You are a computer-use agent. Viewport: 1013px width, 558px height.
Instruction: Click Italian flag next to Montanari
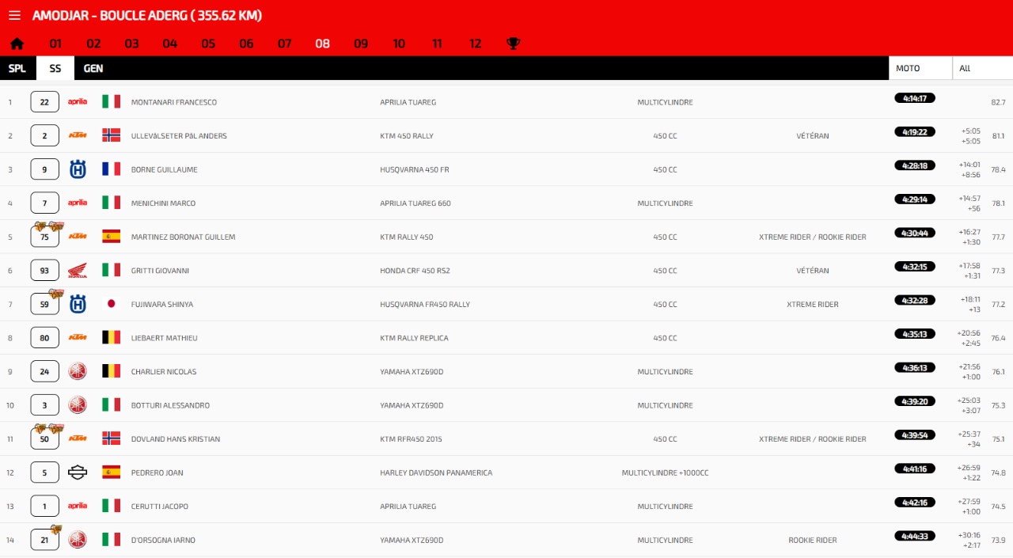pyautogui.click(x=111, y=102)
